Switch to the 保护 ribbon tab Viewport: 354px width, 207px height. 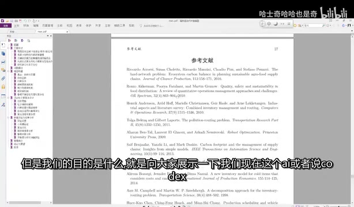click(89, 26)
